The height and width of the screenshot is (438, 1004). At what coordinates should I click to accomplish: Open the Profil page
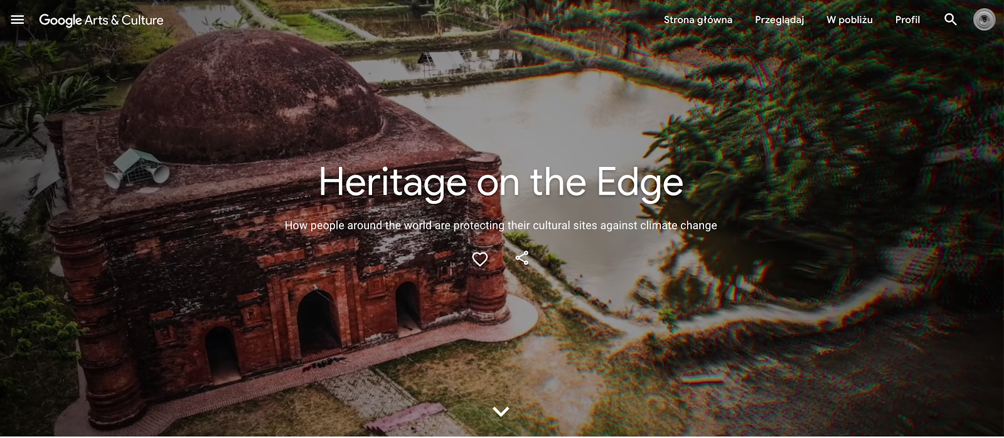907,19
